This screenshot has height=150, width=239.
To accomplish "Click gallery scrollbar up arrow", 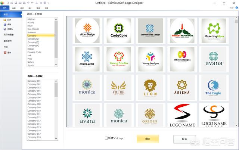I will [236, 18].
